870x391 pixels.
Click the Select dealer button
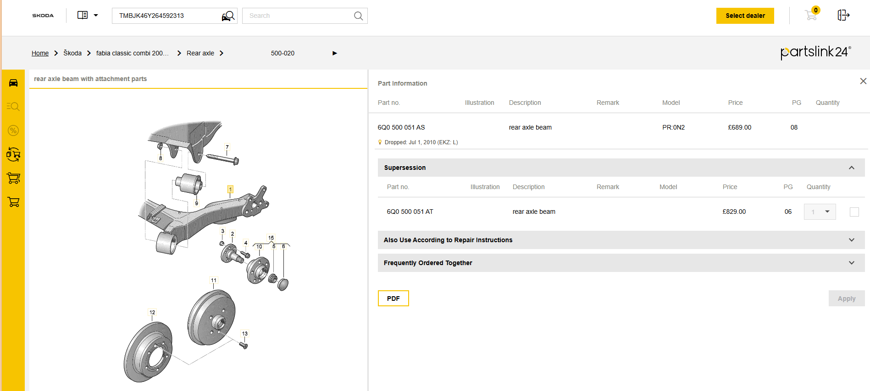pos(745,16)
